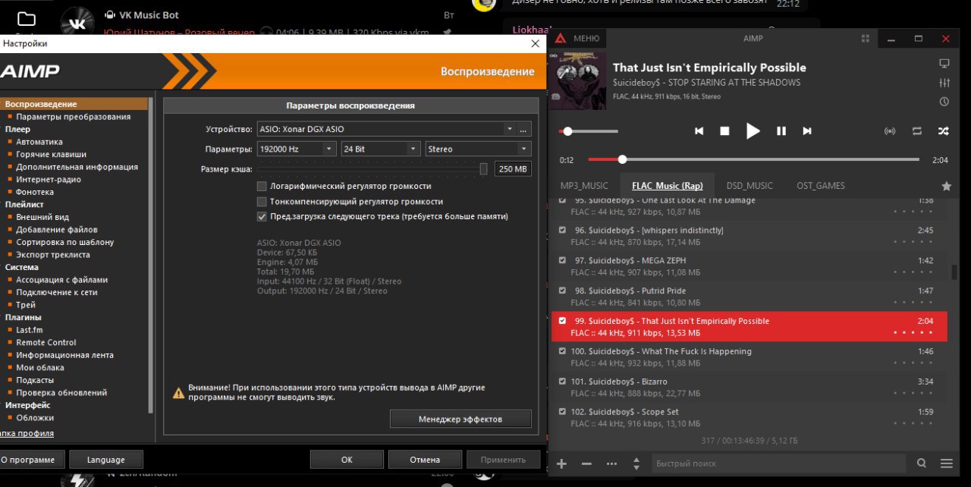Click the device settings ellipsis button
Screen dimensions: 971x487
pyautogui.click(x=523, y=129)
